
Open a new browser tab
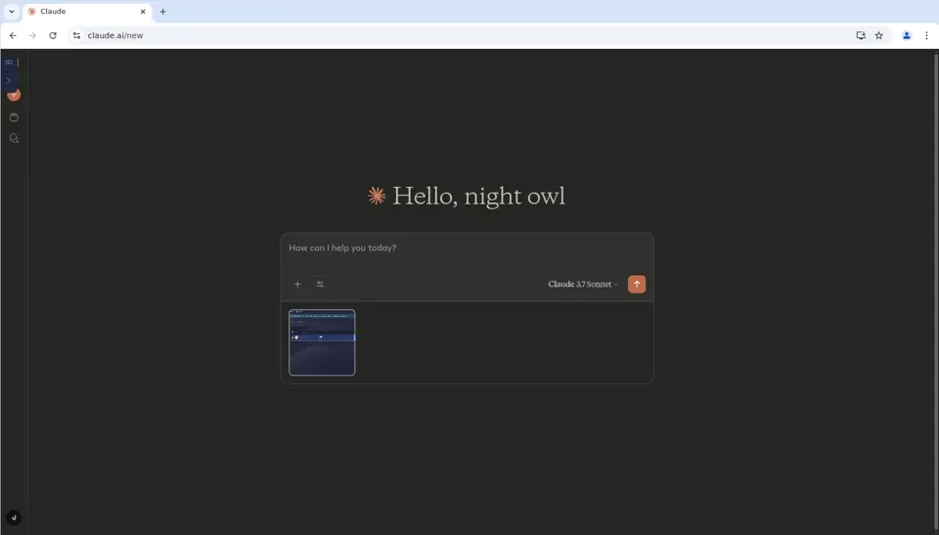point(163,12)
